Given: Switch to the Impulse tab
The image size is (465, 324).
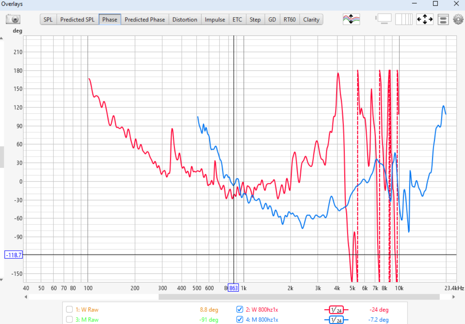Looking at the screenshot, I should [215, 19].
